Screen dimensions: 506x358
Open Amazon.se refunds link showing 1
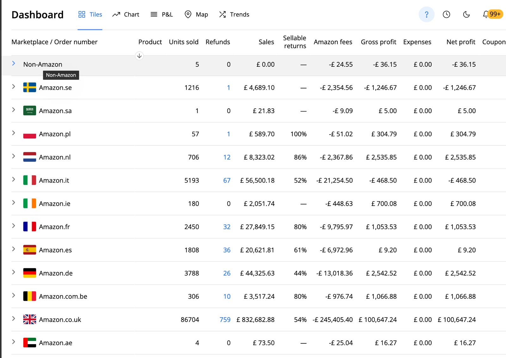click(228, 88)
